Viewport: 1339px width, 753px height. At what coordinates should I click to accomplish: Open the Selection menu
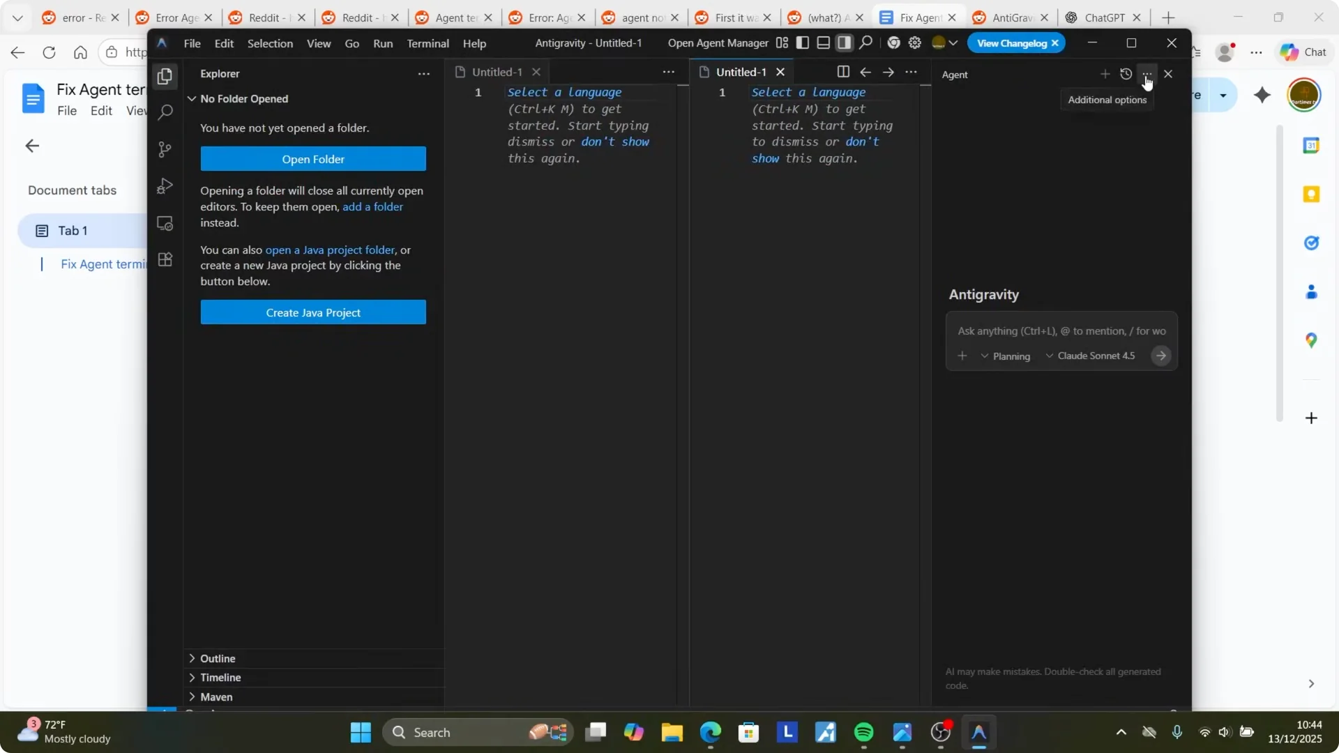[x=270, y=43]
